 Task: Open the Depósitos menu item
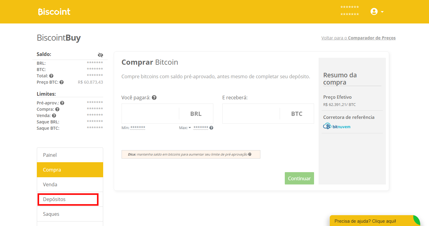[x=70, y=199]
